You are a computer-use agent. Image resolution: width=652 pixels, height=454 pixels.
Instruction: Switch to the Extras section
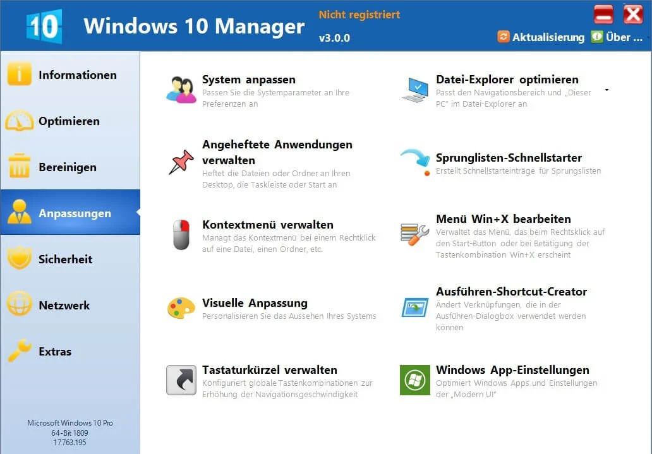pyautogui.click(x=70, y=351)
